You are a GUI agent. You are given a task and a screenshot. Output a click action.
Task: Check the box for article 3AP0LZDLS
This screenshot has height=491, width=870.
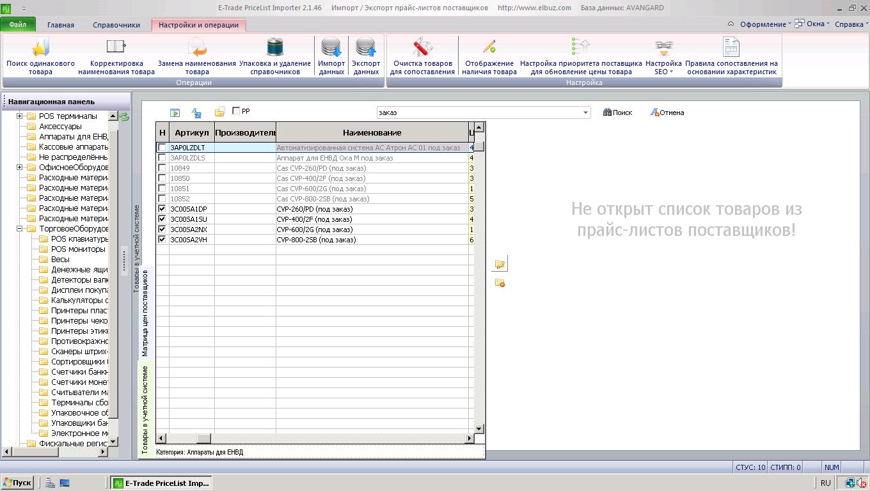(162, 158)
